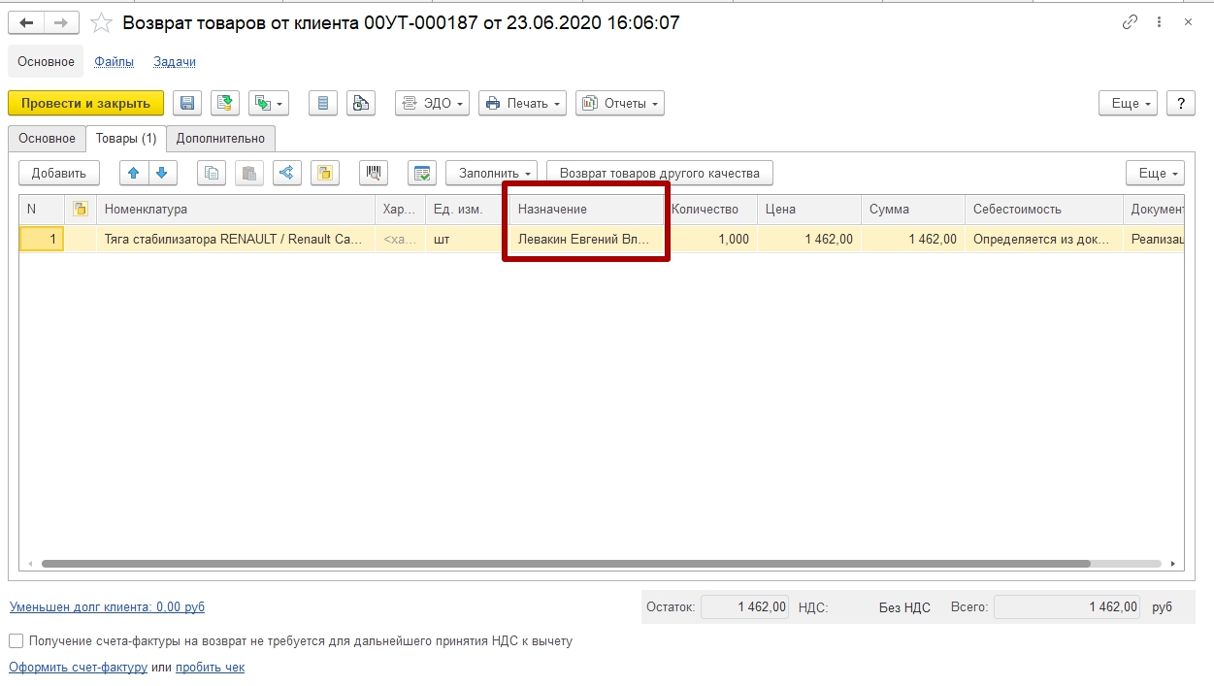Click the barcode search icon
The image size is (1214, 686).
point(374,173)
